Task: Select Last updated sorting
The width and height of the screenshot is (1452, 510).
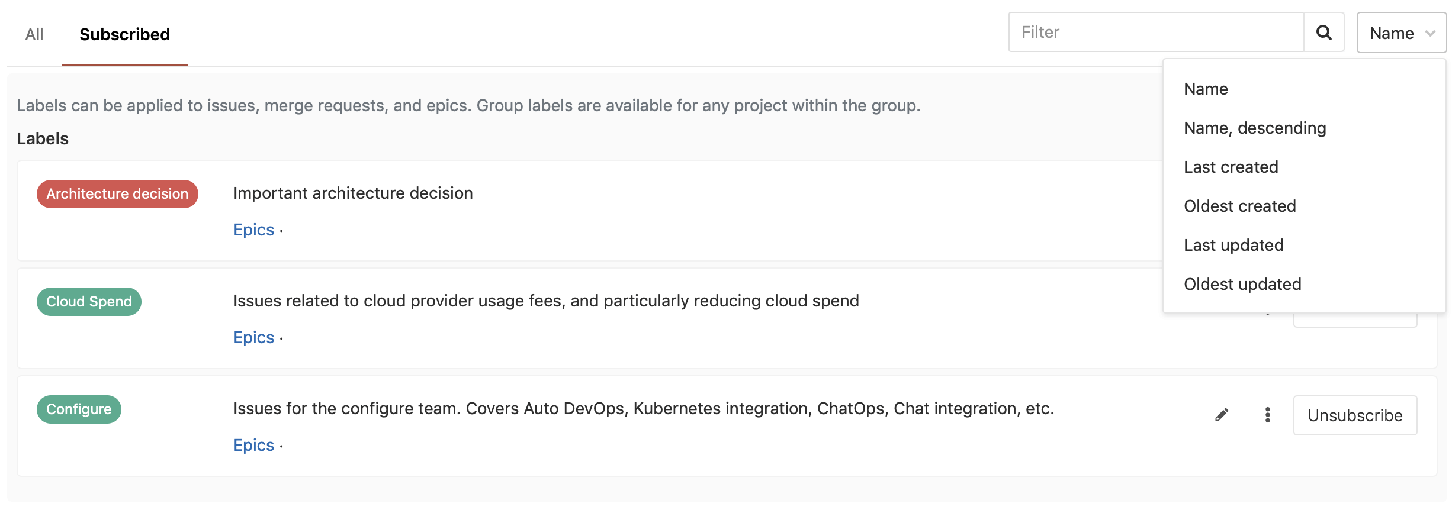Action: point(1233,245)
